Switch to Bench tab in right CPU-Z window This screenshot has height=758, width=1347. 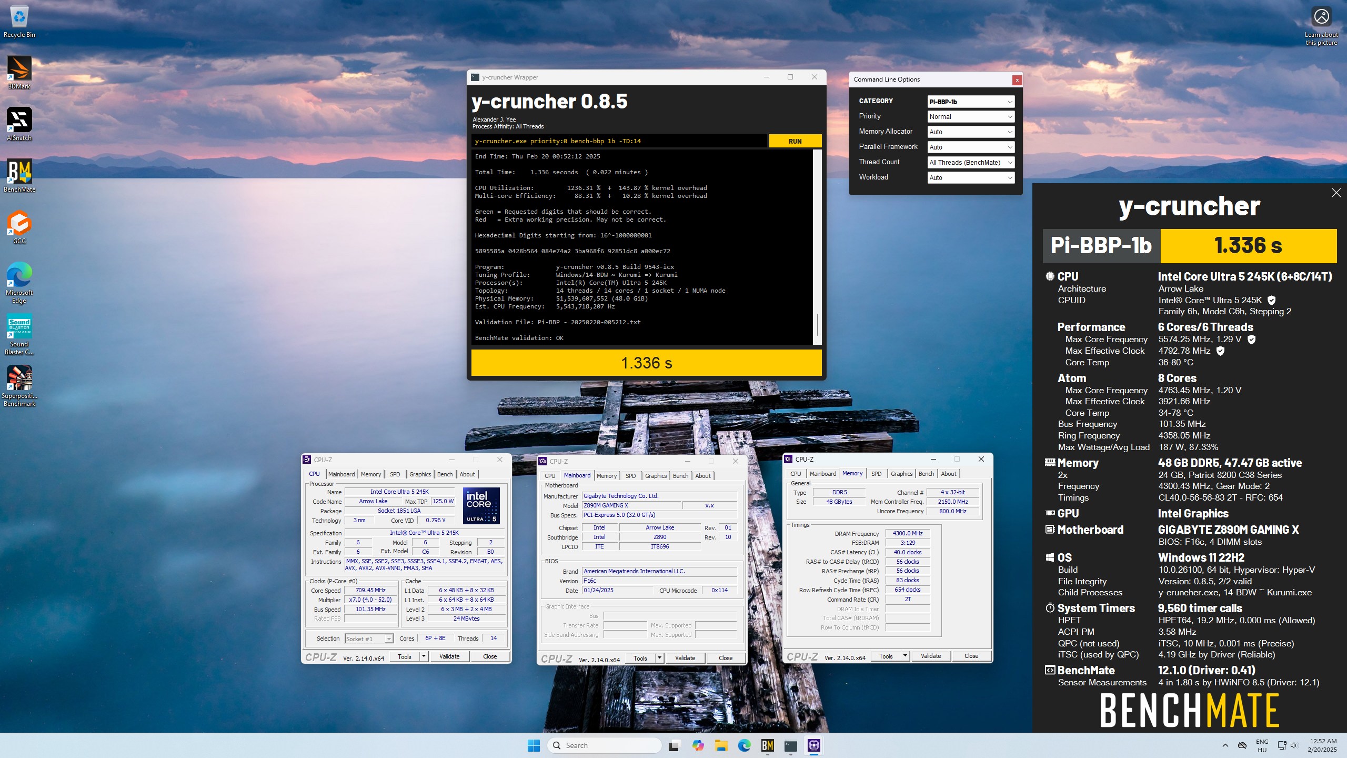[x=926, y=474]
